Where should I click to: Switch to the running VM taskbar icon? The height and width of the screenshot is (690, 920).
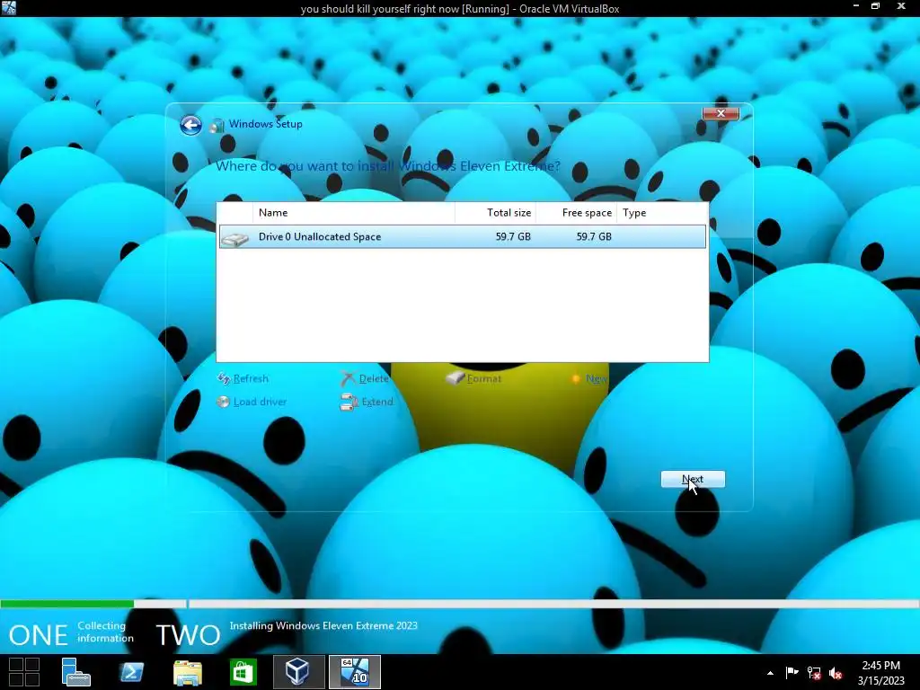click(x=354, y=672)
